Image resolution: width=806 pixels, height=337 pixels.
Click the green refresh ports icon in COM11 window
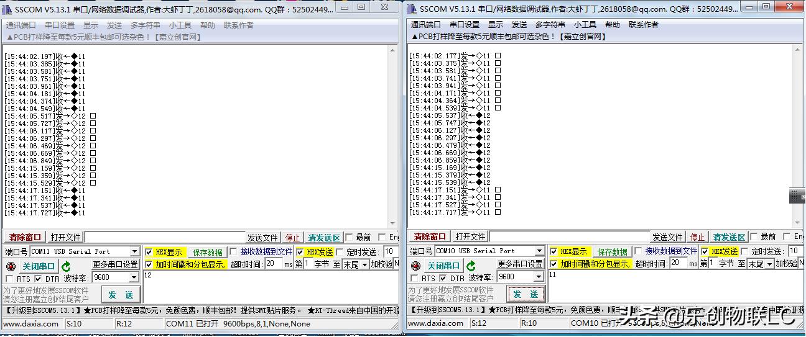[66, 266]
